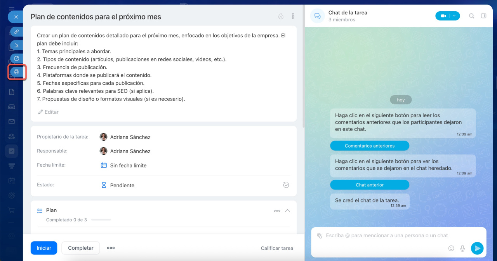Click Comentarios anteriores button in chat

(x=370, y=146)
